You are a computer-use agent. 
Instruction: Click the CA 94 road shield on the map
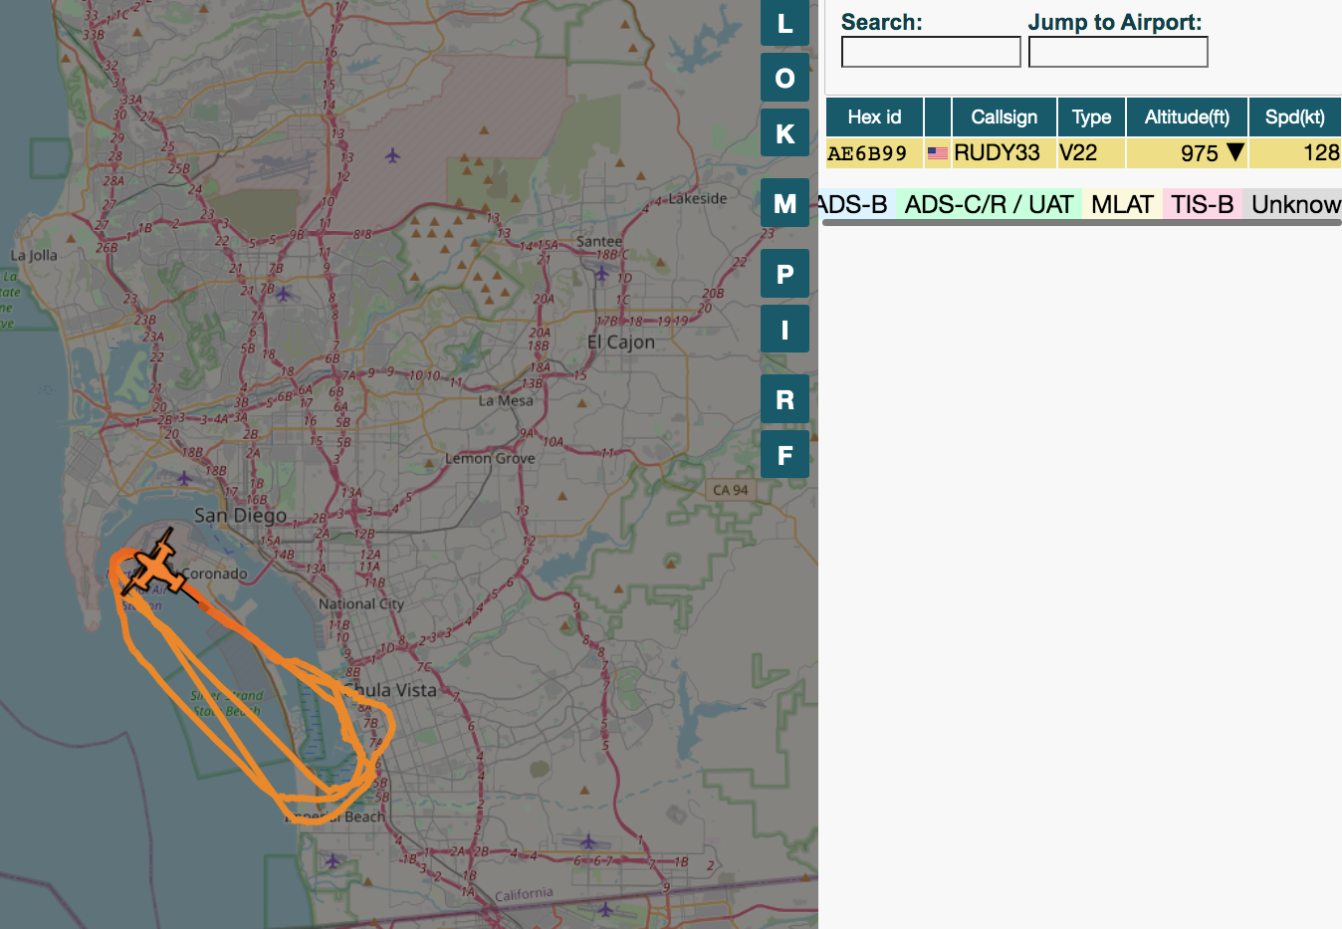731,490
